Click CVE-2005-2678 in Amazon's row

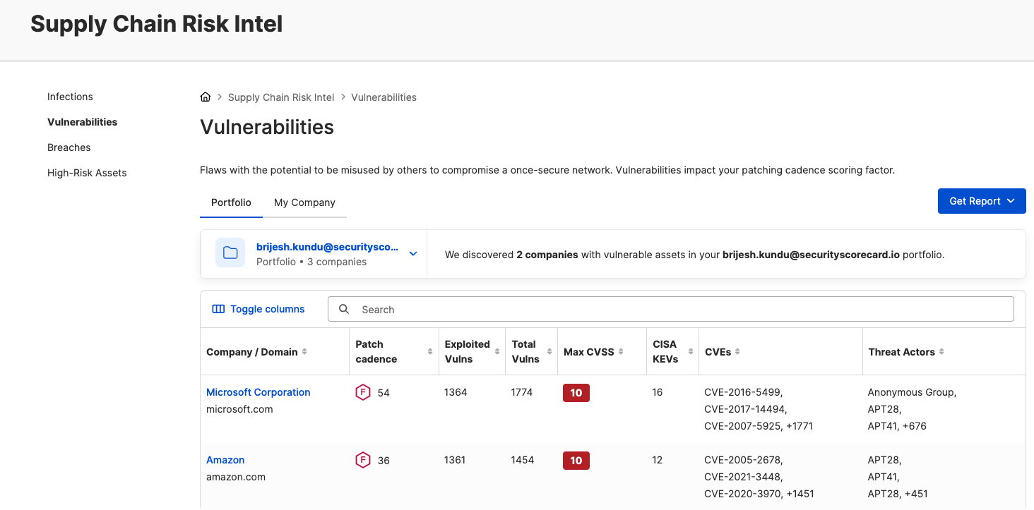pyautogui.click(x=742, y=460)
